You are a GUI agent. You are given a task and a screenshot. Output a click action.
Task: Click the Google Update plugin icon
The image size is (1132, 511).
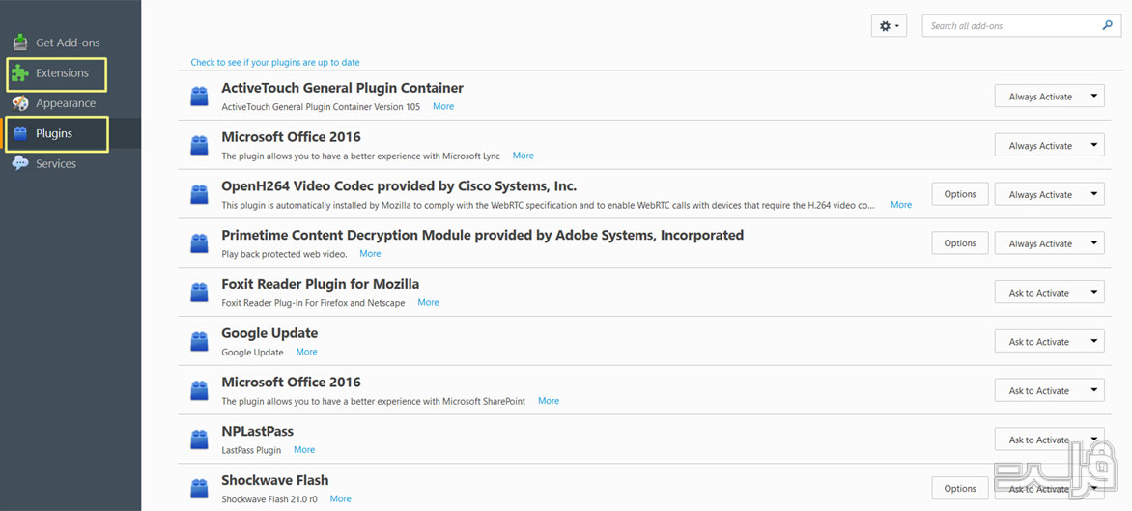coord(199,341)
